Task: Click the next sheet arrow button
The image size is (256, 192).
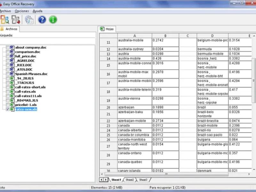Action: (106, 180)
